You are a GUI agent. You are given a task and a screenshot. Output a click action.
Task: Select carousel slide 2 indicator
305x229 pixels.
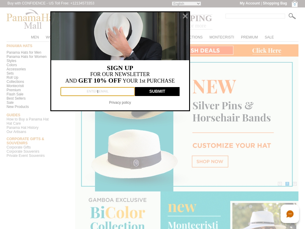click(287, 184)
